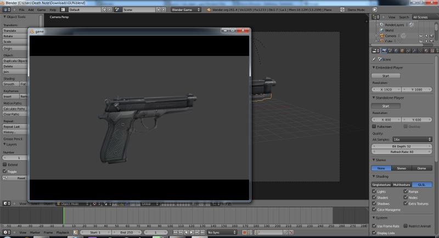This screenshot has width=439, height=238.
Task: Open the Add menu
Action: (31, 10)
